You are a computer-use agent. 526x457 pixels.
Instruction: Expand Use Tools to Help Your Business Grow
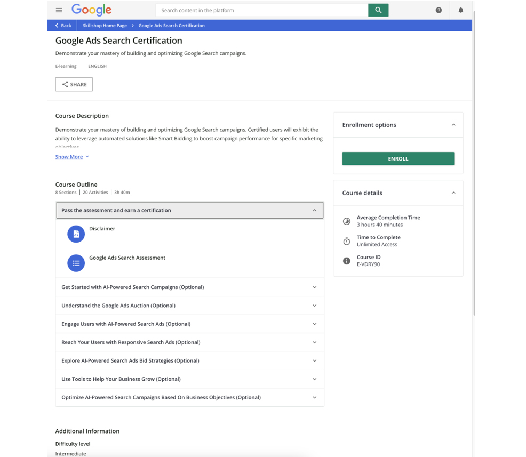coord(190,379)
